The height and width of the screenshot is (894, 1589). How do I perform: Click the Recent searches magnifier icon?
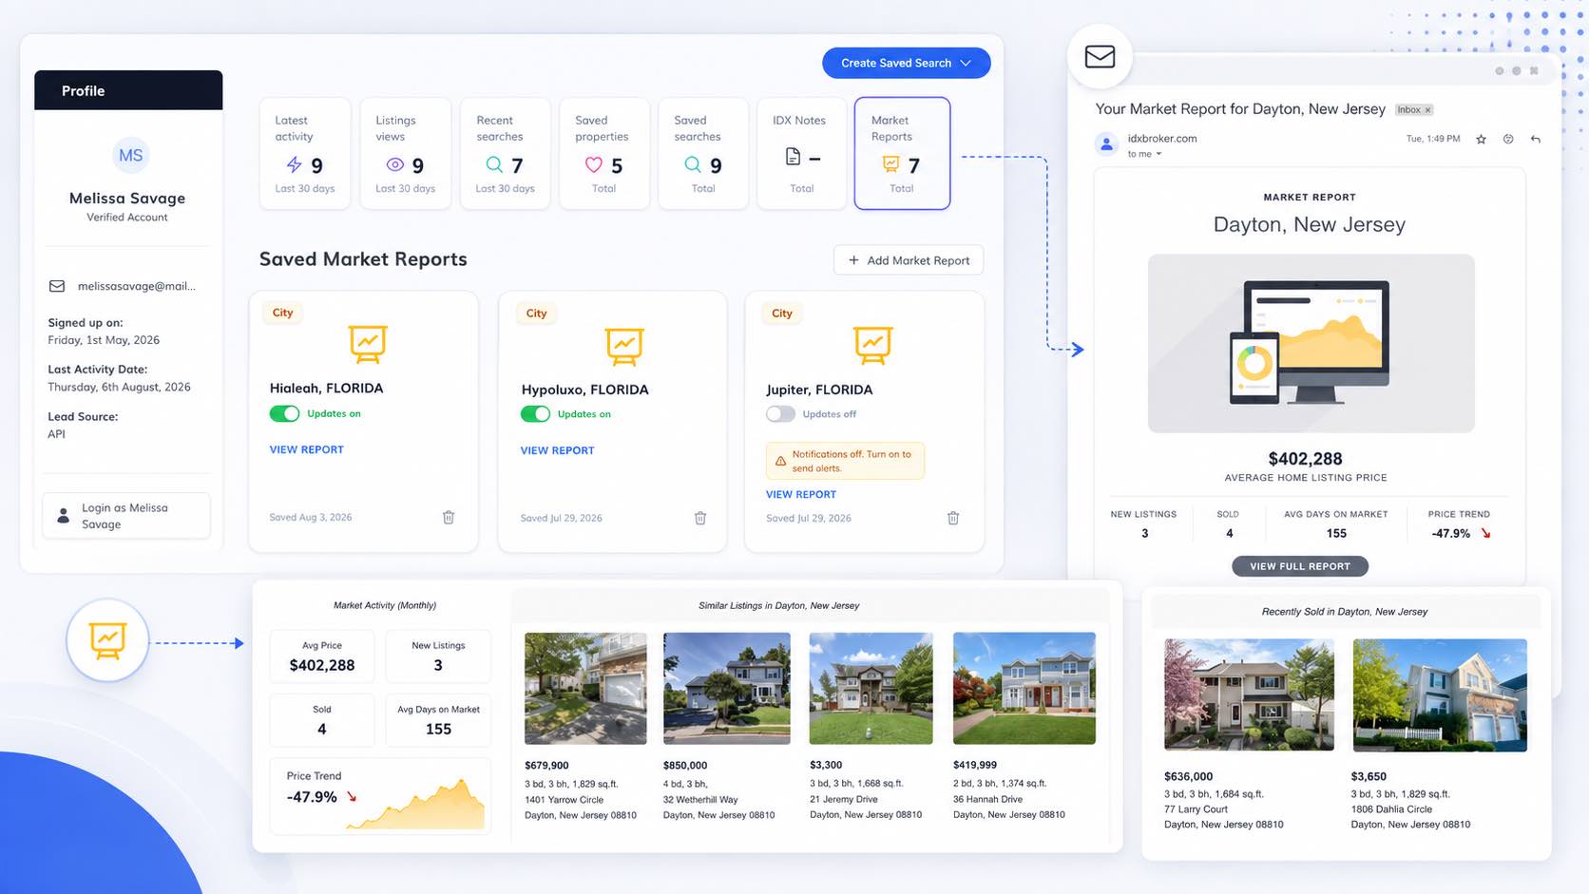tap(494, 165)
